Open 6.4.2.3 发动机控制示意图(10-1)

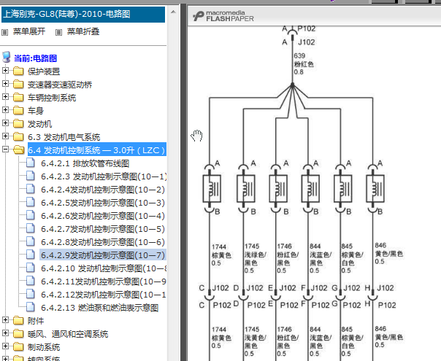104,176
